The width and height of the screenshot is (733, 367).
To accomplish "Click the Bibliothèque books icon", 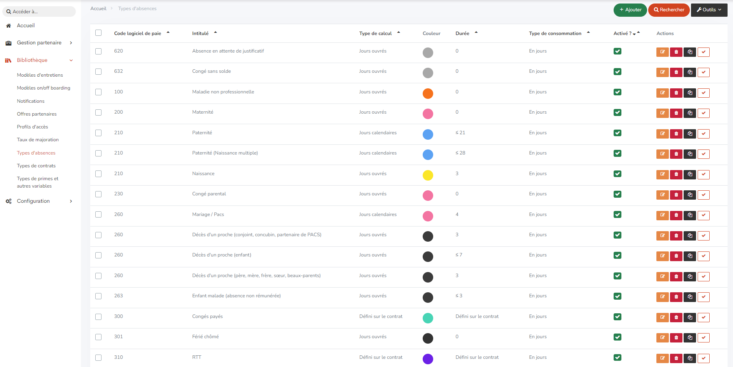I will coord(8,60).
